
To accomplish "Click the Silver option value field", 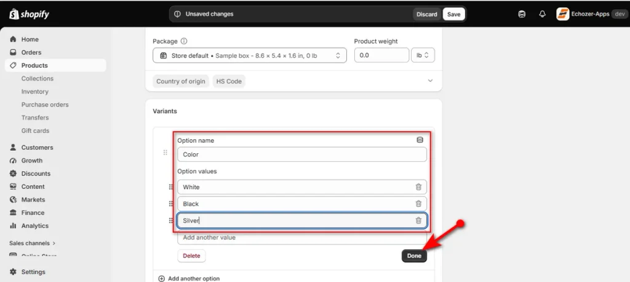I will 302,220.
